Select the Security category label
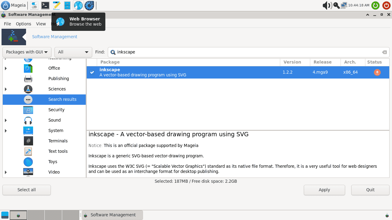 [x=56, y=110]
